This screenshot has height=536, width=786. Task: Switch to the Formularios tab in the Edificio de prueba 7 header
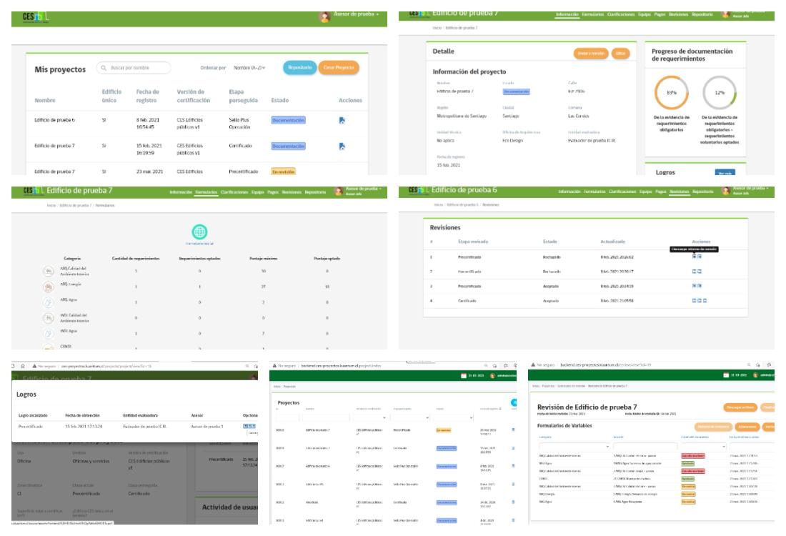click(x=206, y=192)
